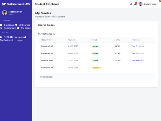The height and width of the screenshot is (121, 161).
Task: Open Assignments in the sidebar
Action: tap(10, 28)
